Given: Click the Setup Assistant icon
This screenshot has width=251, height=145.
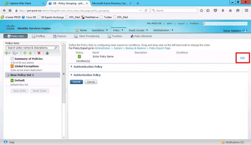Looking at the screenshot, I should (x=245, y=30).
